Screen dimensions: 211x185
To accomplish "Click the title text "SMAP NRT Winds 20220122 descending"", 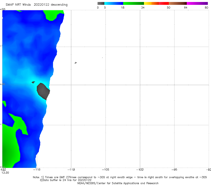I will point(36,5).
